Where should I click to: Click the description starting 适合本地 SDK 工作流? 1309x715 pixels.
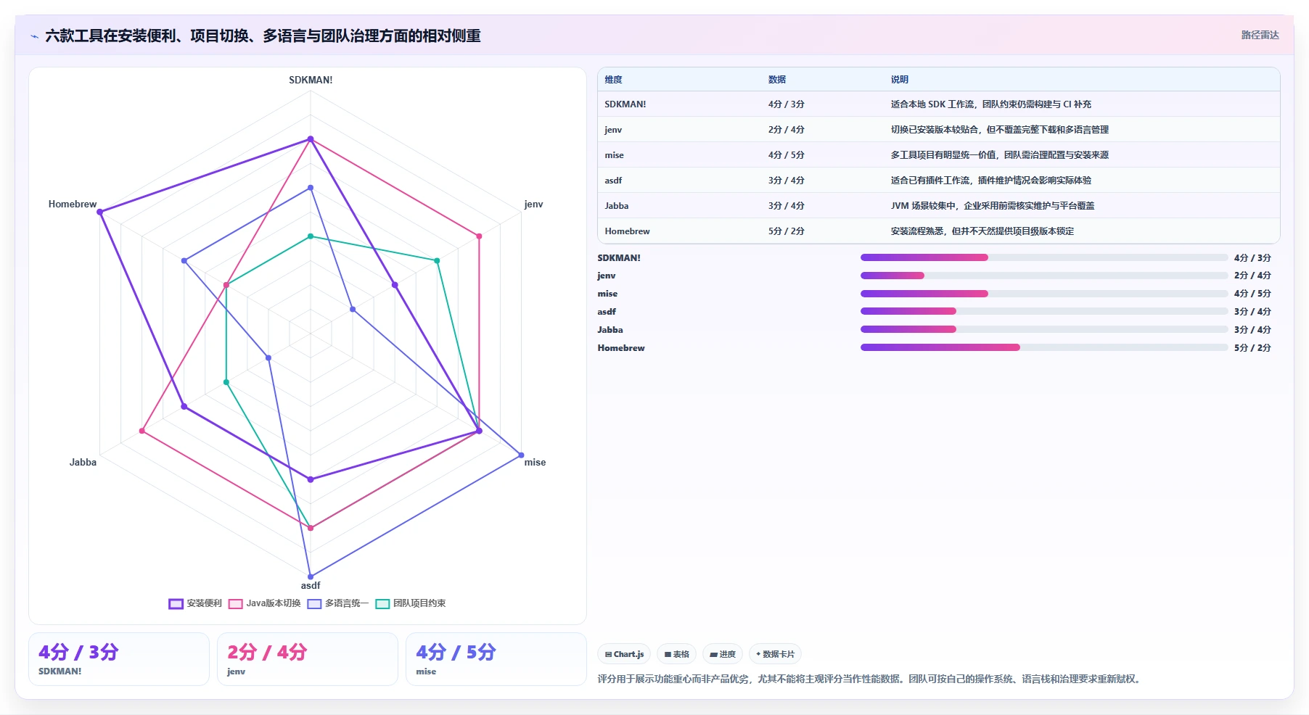991,104
